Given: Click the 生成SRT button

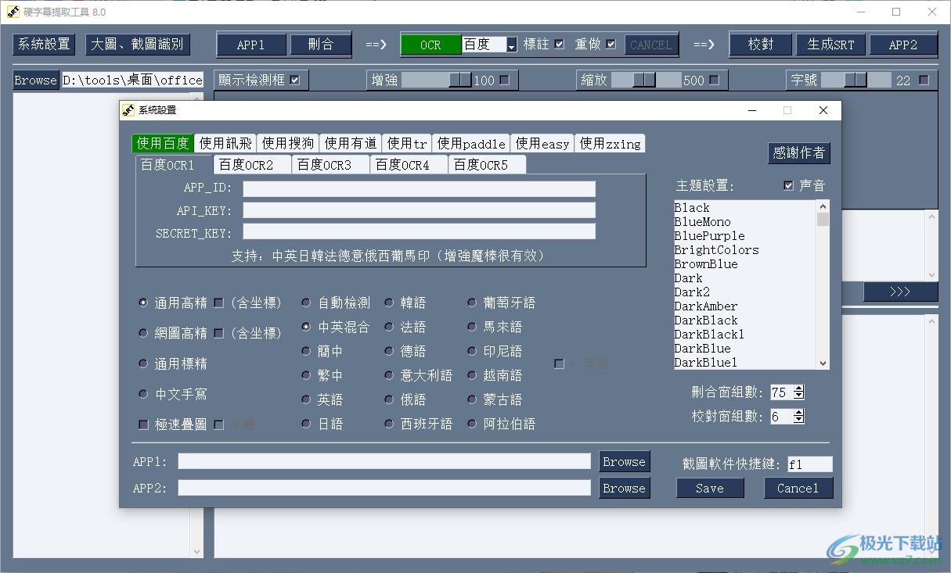Looking at the screenshot, I should (831, 45).
